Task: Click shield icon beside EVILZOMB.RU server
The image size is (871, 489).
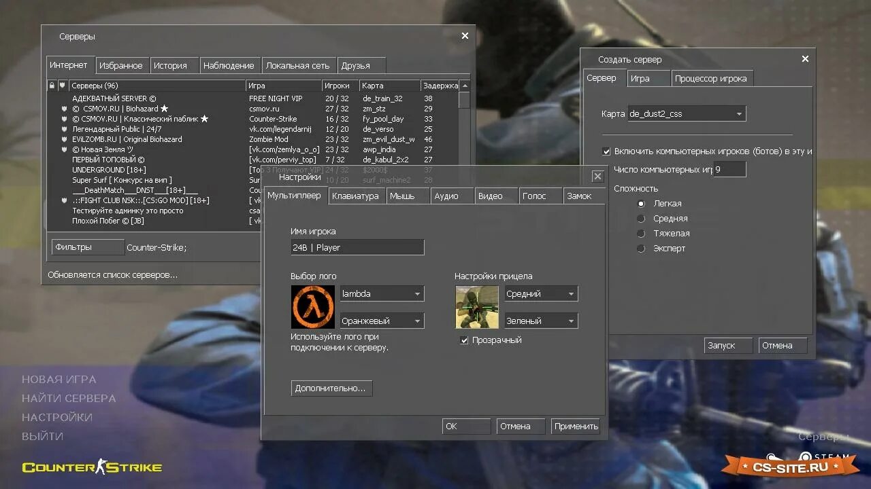Action: [64, 139]
